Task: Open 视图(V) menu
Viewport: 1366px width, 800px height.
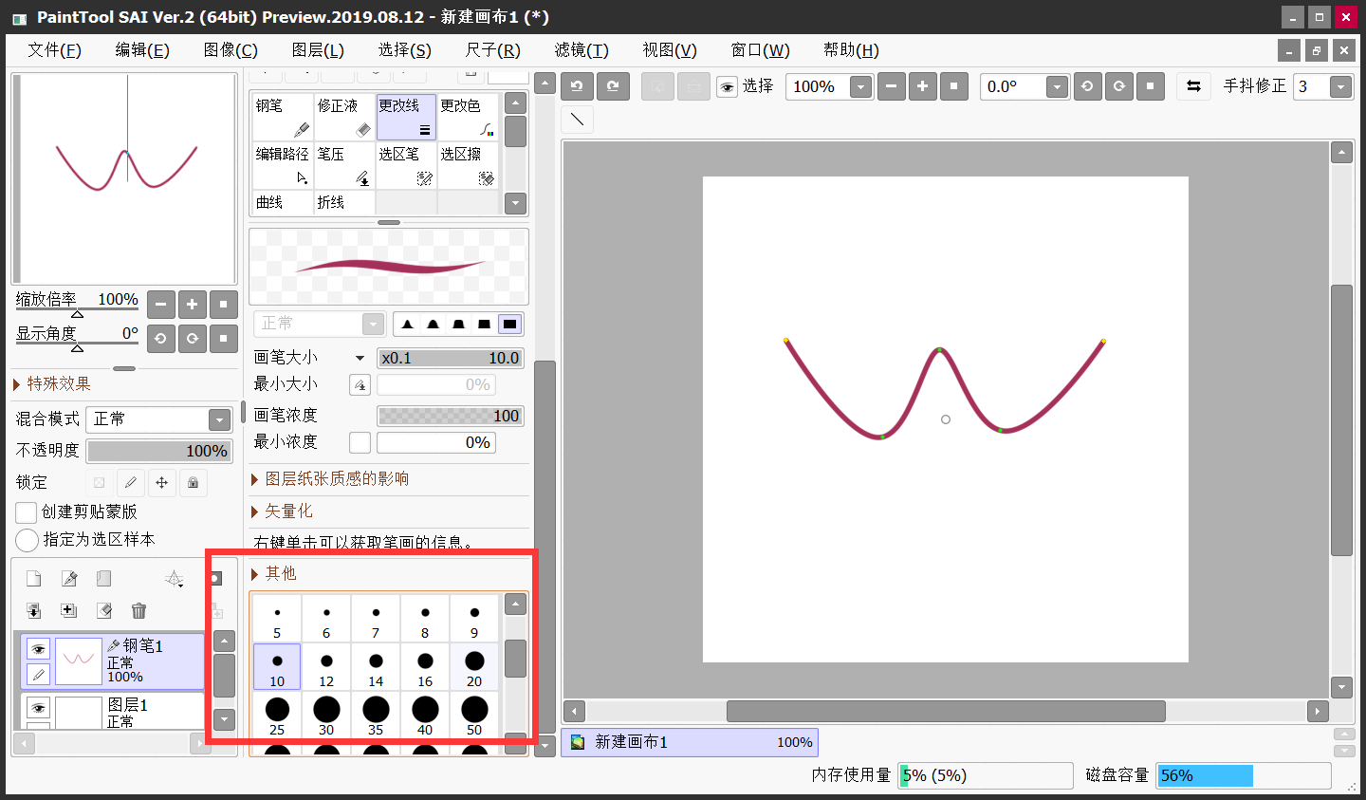Action: point(670,50)
